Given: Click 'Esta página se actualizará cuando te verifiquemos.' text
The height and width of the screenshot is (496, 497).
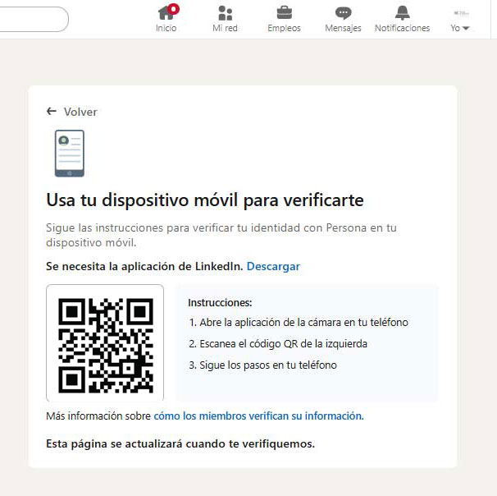Looking at the screenshot, I should [180, 443].
